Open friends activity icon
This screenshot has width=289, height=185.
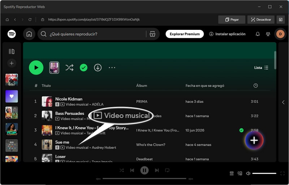[268, 34]
